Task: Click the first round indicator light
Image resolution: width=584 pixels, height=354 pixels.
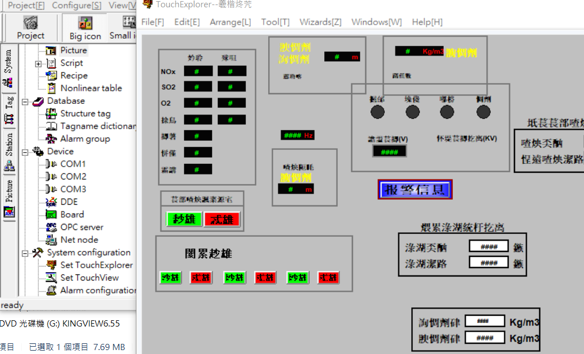Action: tap(378, 112)
